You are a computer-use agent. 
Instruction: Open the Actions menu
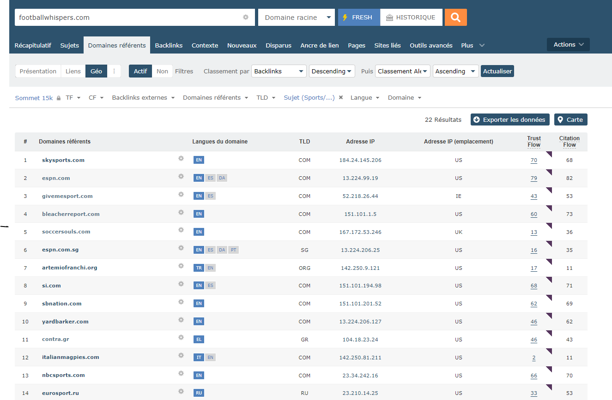(x=568, y=44)
